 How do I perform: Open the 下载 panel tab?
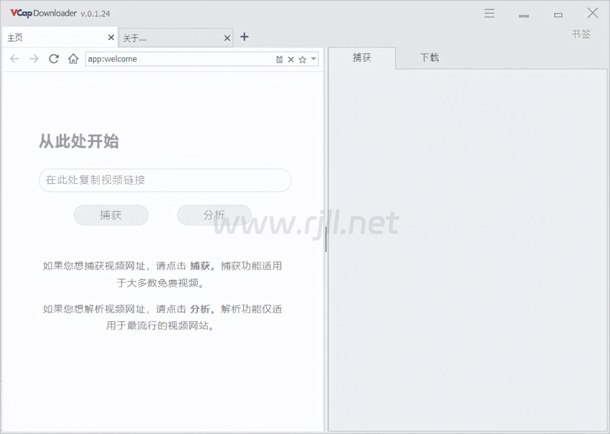tap(429, 58)
